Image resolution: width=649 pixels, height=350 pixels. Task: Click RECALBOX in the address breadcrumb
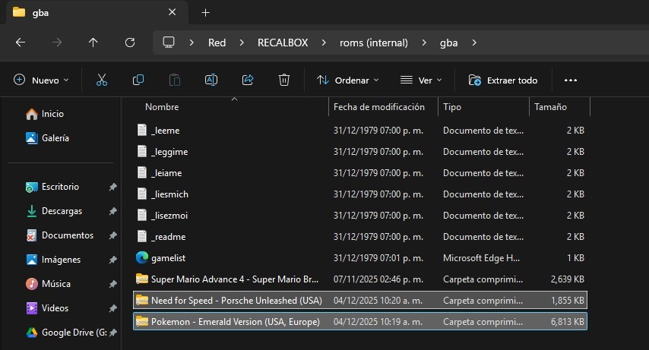tap(283, 43)
